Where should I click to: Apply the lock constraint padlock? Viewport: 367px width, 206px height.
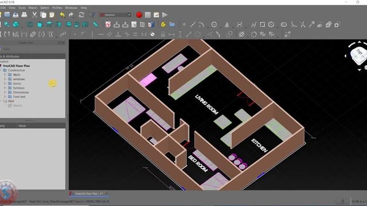163,34
